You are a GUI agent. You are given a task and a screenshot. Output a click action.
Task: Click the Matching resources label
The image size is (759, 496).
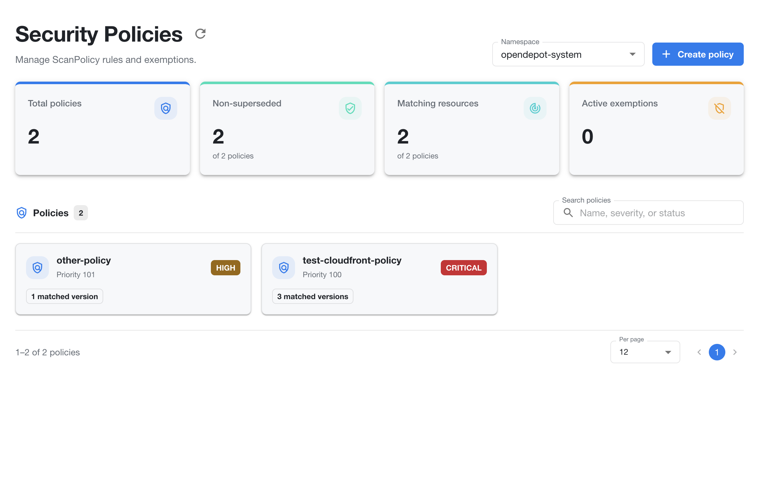tap(438, 103)
